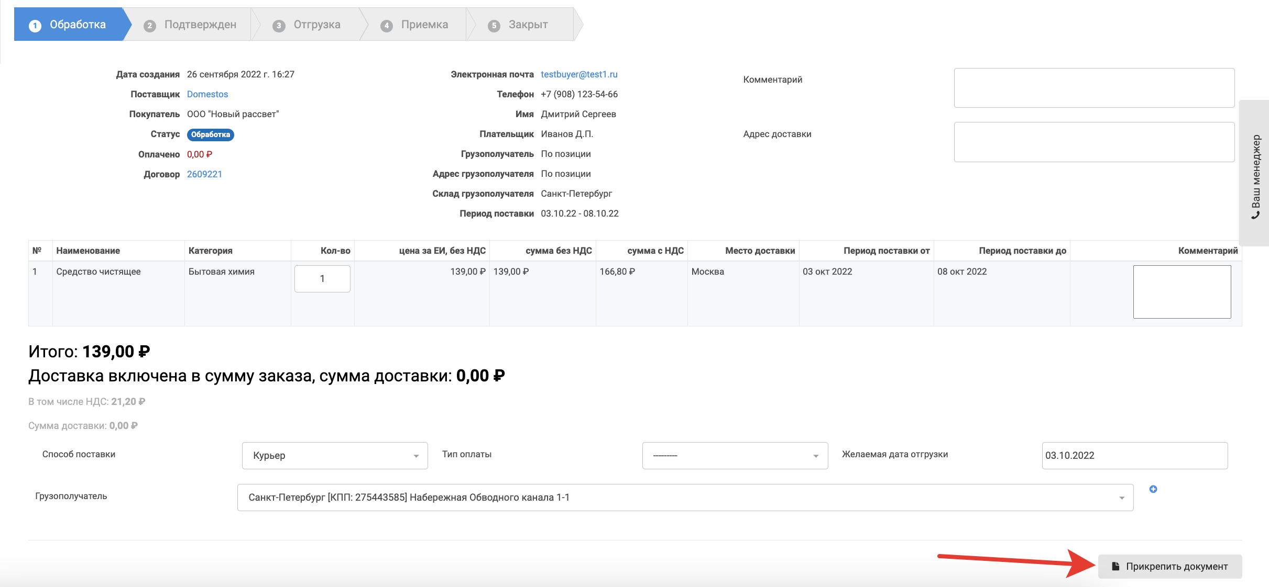Open the Domestos supplier link
Image resolution: width=1269 pixels, height=587 pixels.
click(207, 94)
